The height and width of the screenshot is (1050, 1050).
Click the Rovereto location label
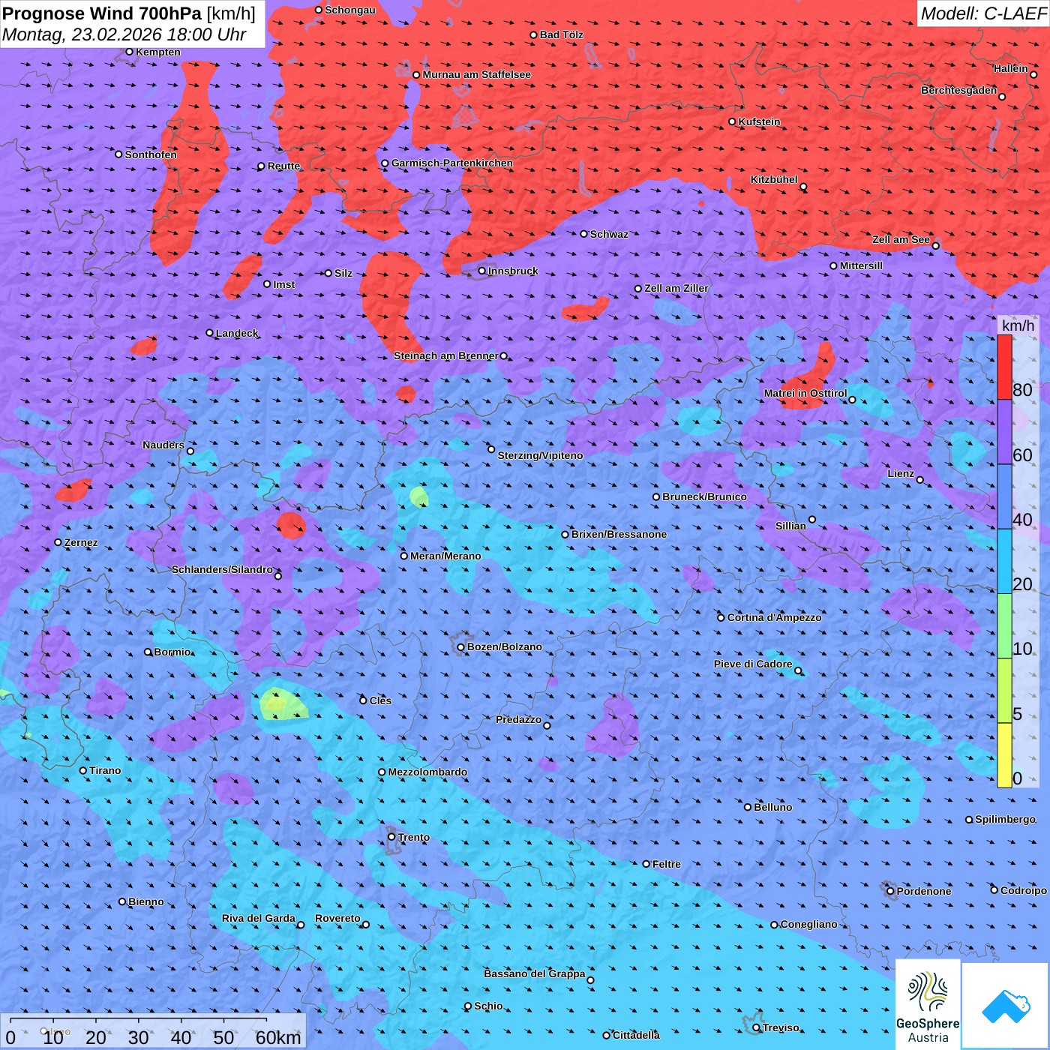(x=337, y=918)
